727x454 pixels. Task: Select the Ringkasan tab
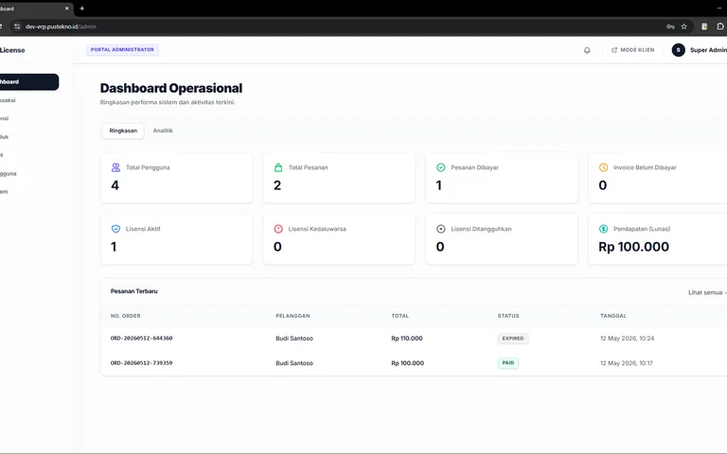coord(123,131)
